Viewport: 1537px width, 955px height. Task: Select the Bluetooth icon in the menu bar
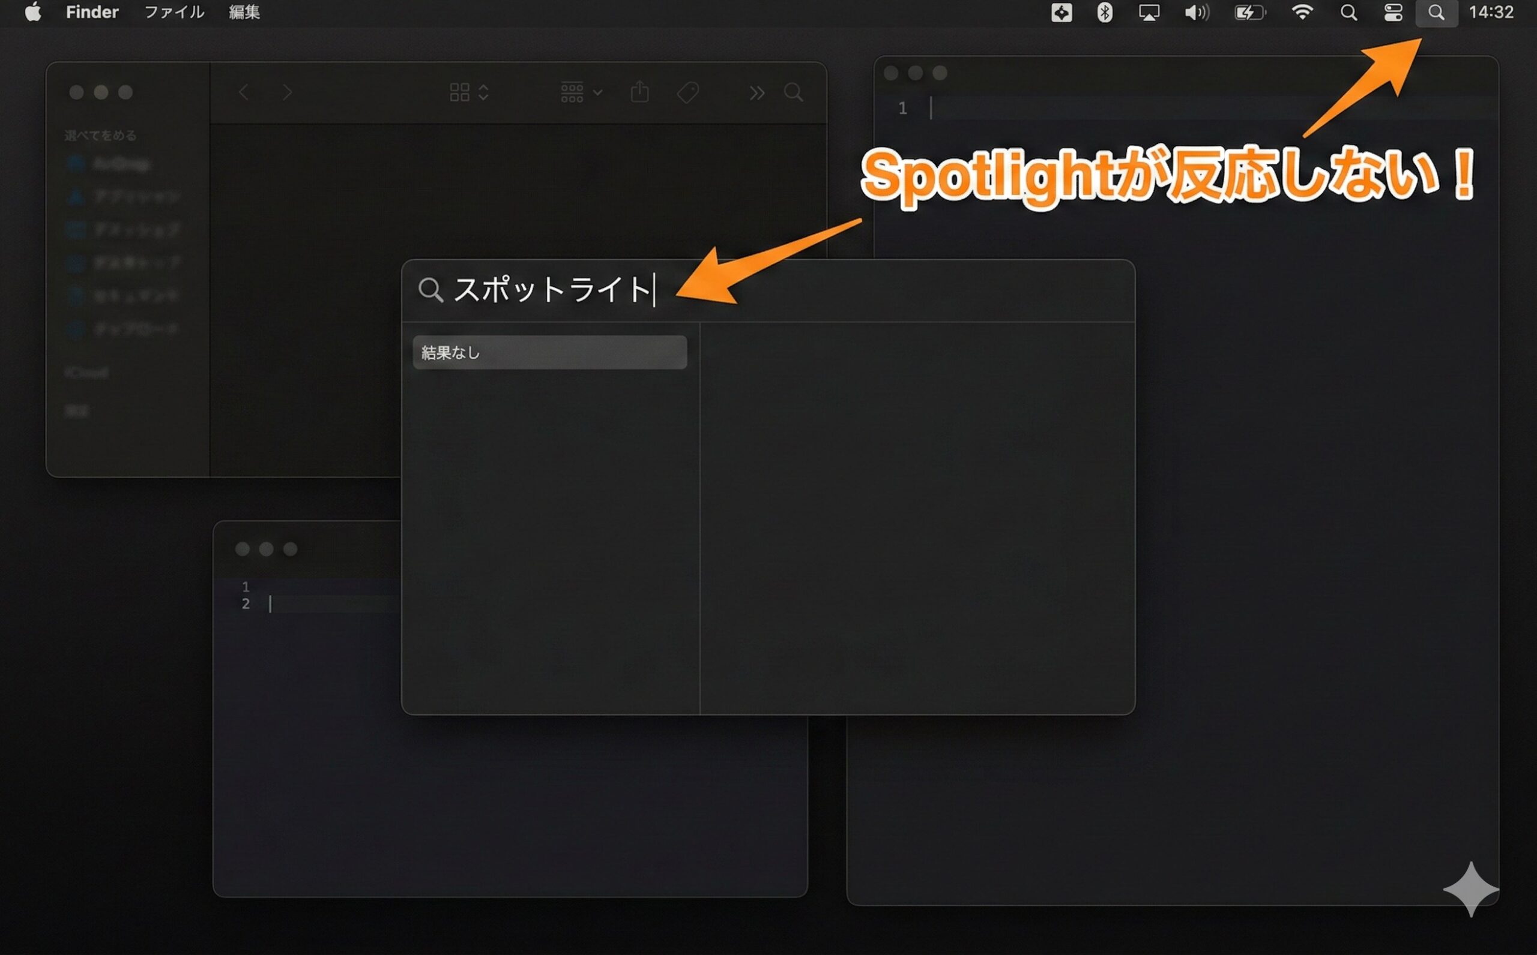(1105, 12)
